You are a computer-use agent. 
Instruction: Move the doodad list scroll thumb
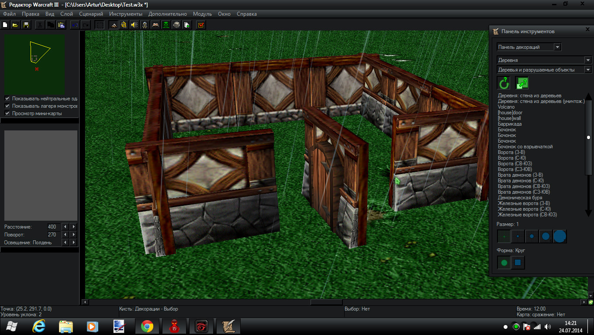589,137
